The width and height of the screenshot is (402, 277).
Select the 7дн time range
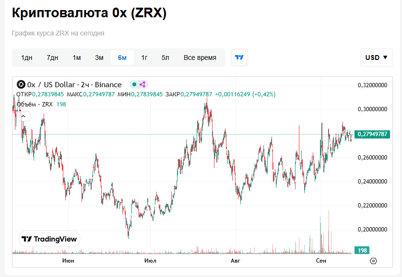[x=52, y=58]
